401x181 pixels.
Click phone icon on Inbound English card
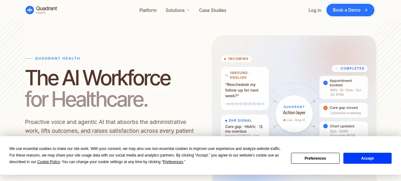227,75
